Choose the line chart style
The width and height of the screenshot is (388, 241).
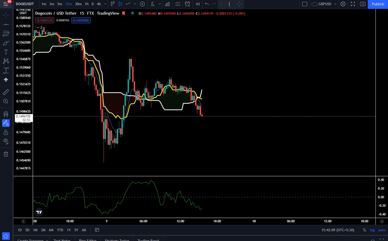pos(128,4)
